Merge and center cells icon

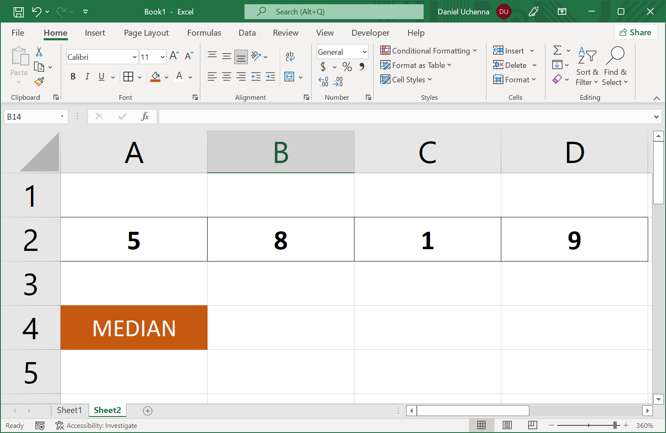(x=289, y=77)
